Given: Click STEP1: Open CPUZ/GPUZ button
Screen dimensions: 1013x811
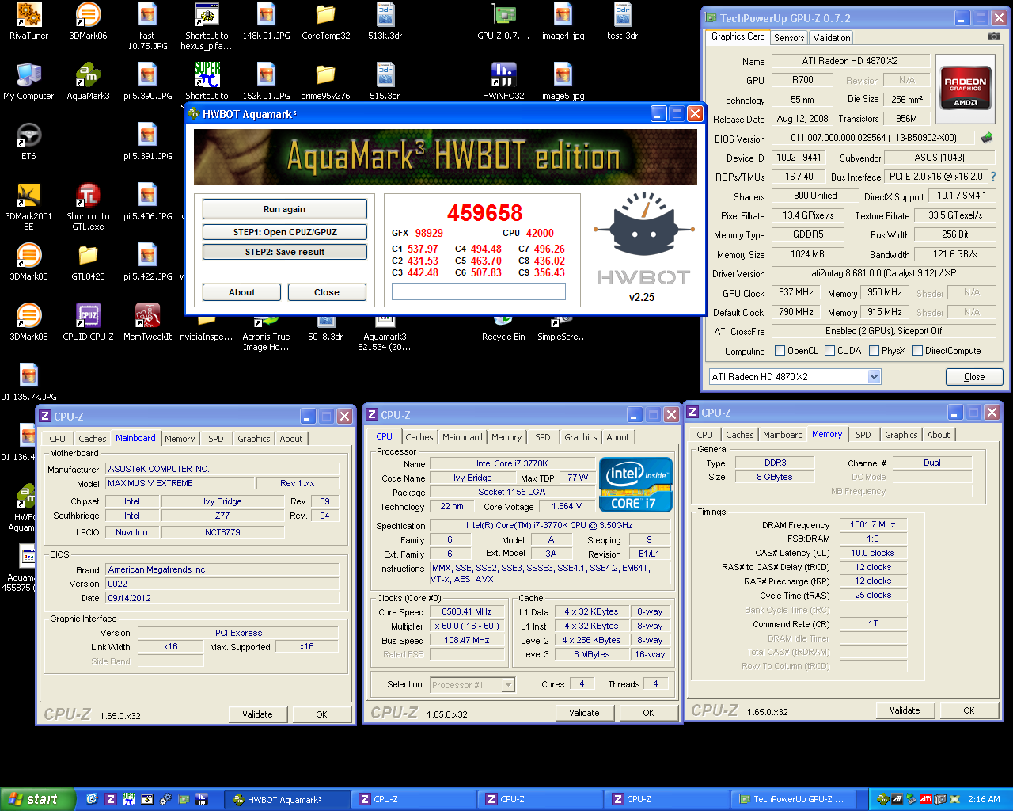Looking at the screenshot, I should point(285,232).
